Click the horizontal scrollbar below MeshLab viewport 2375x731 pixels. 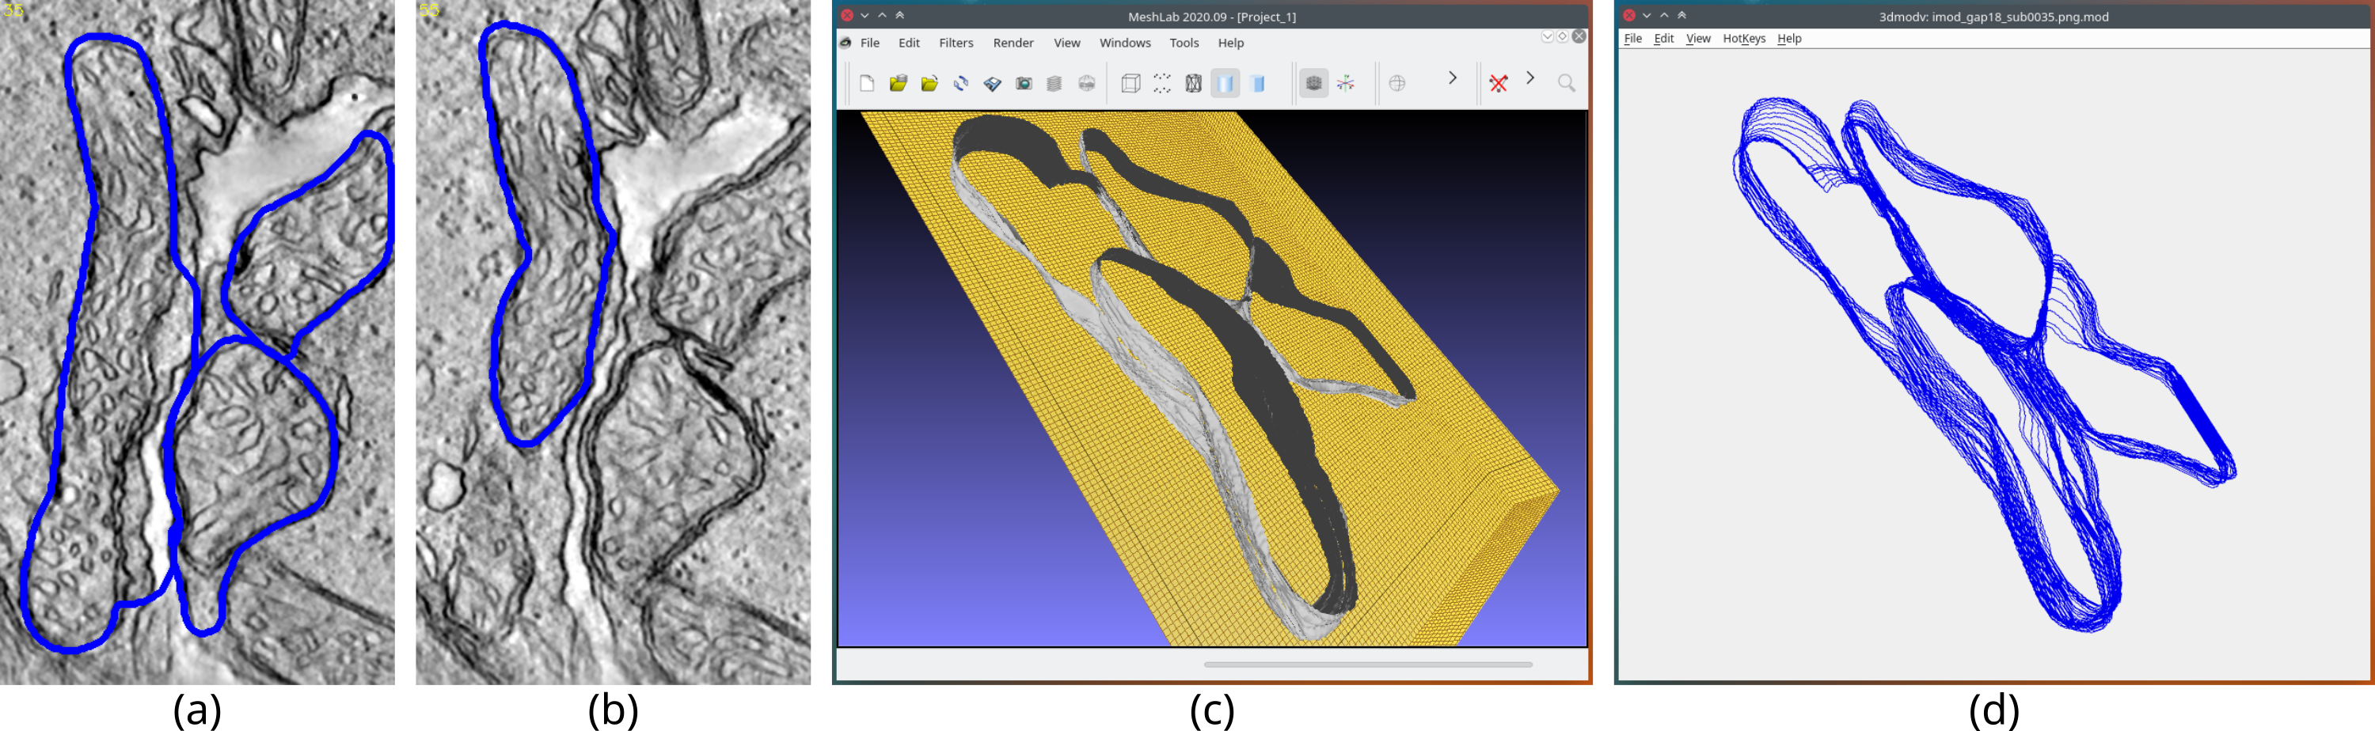click(1367, 665)
